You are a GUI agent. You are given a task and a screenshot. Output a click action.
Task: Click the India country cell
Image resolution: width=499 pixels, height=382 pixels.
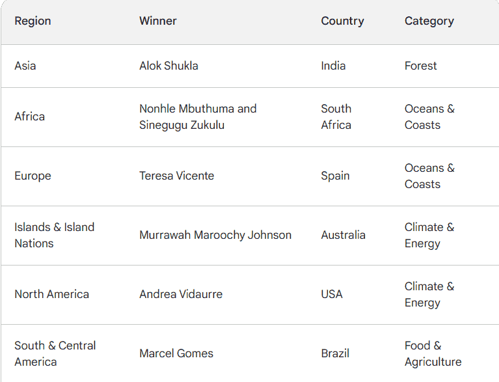pyautogui.click(x=333, y=66)
